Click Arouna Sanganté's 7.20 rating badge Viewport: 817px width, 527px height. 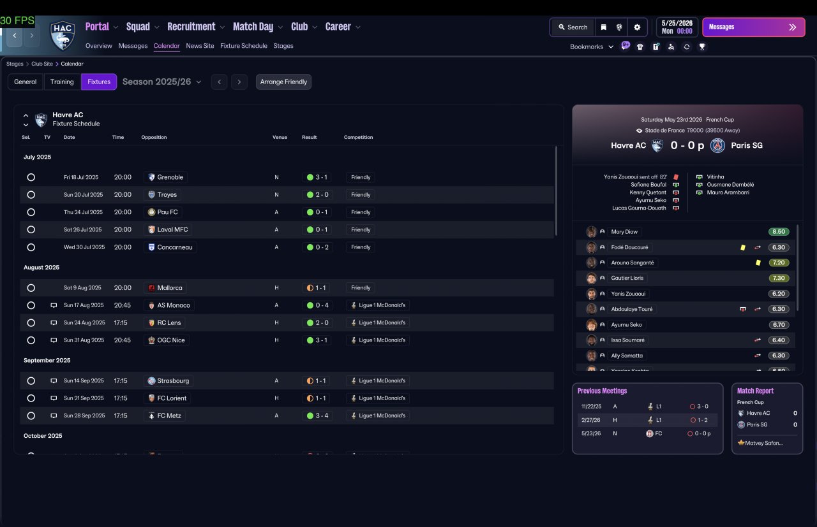point(779,263)
